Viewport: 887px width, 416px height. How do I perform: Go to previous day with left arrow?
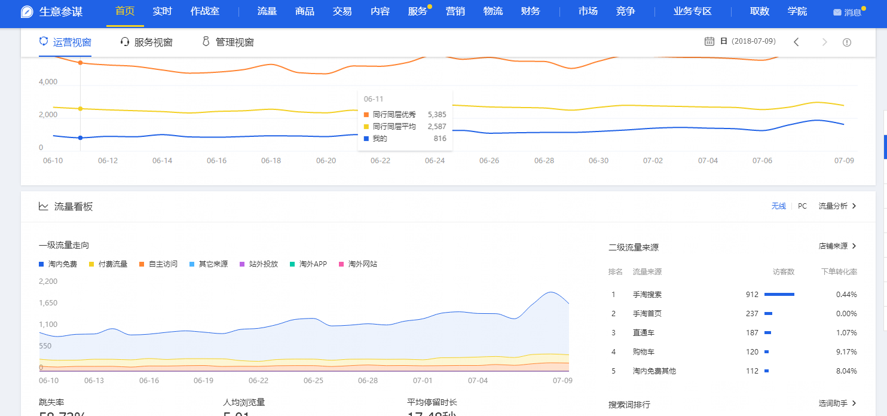point(796,42)
